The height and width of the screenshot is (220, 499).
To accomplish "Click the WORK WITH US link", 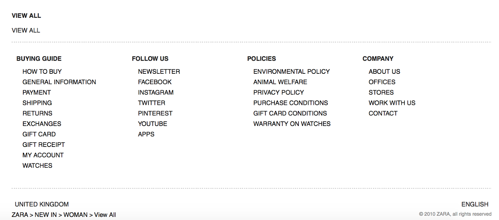I will pyautogui.click(x=392, y=103).
